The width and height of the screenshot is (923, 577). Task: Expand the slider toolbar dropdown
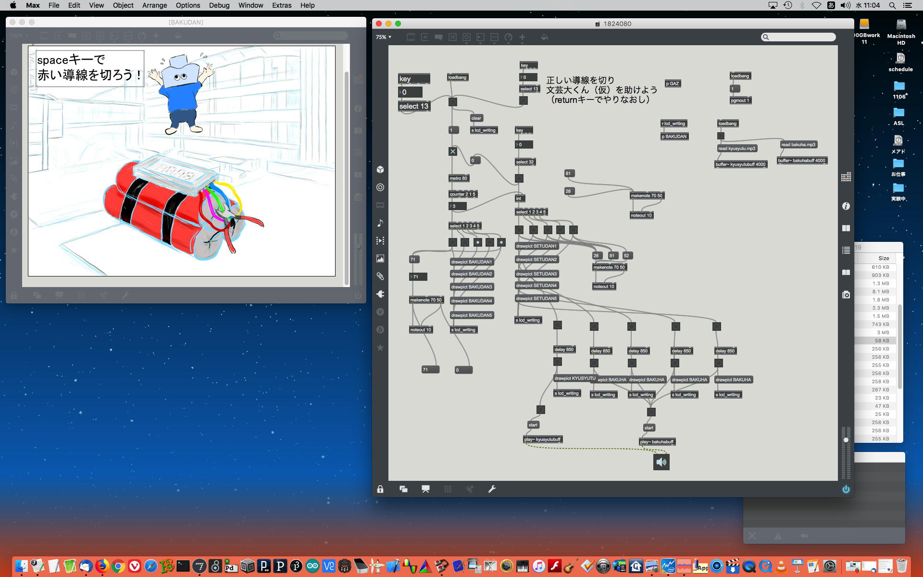click(x=494, y=37)
